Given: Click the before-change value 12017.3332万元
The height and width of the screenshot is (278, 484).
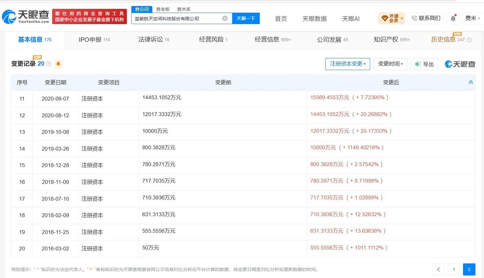Looking at the screenshot, I should (162, 114).
